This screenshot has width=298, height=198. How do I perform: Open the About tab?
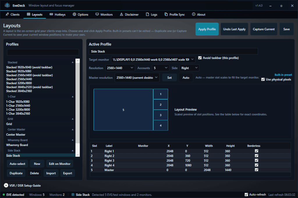point(198,14)
